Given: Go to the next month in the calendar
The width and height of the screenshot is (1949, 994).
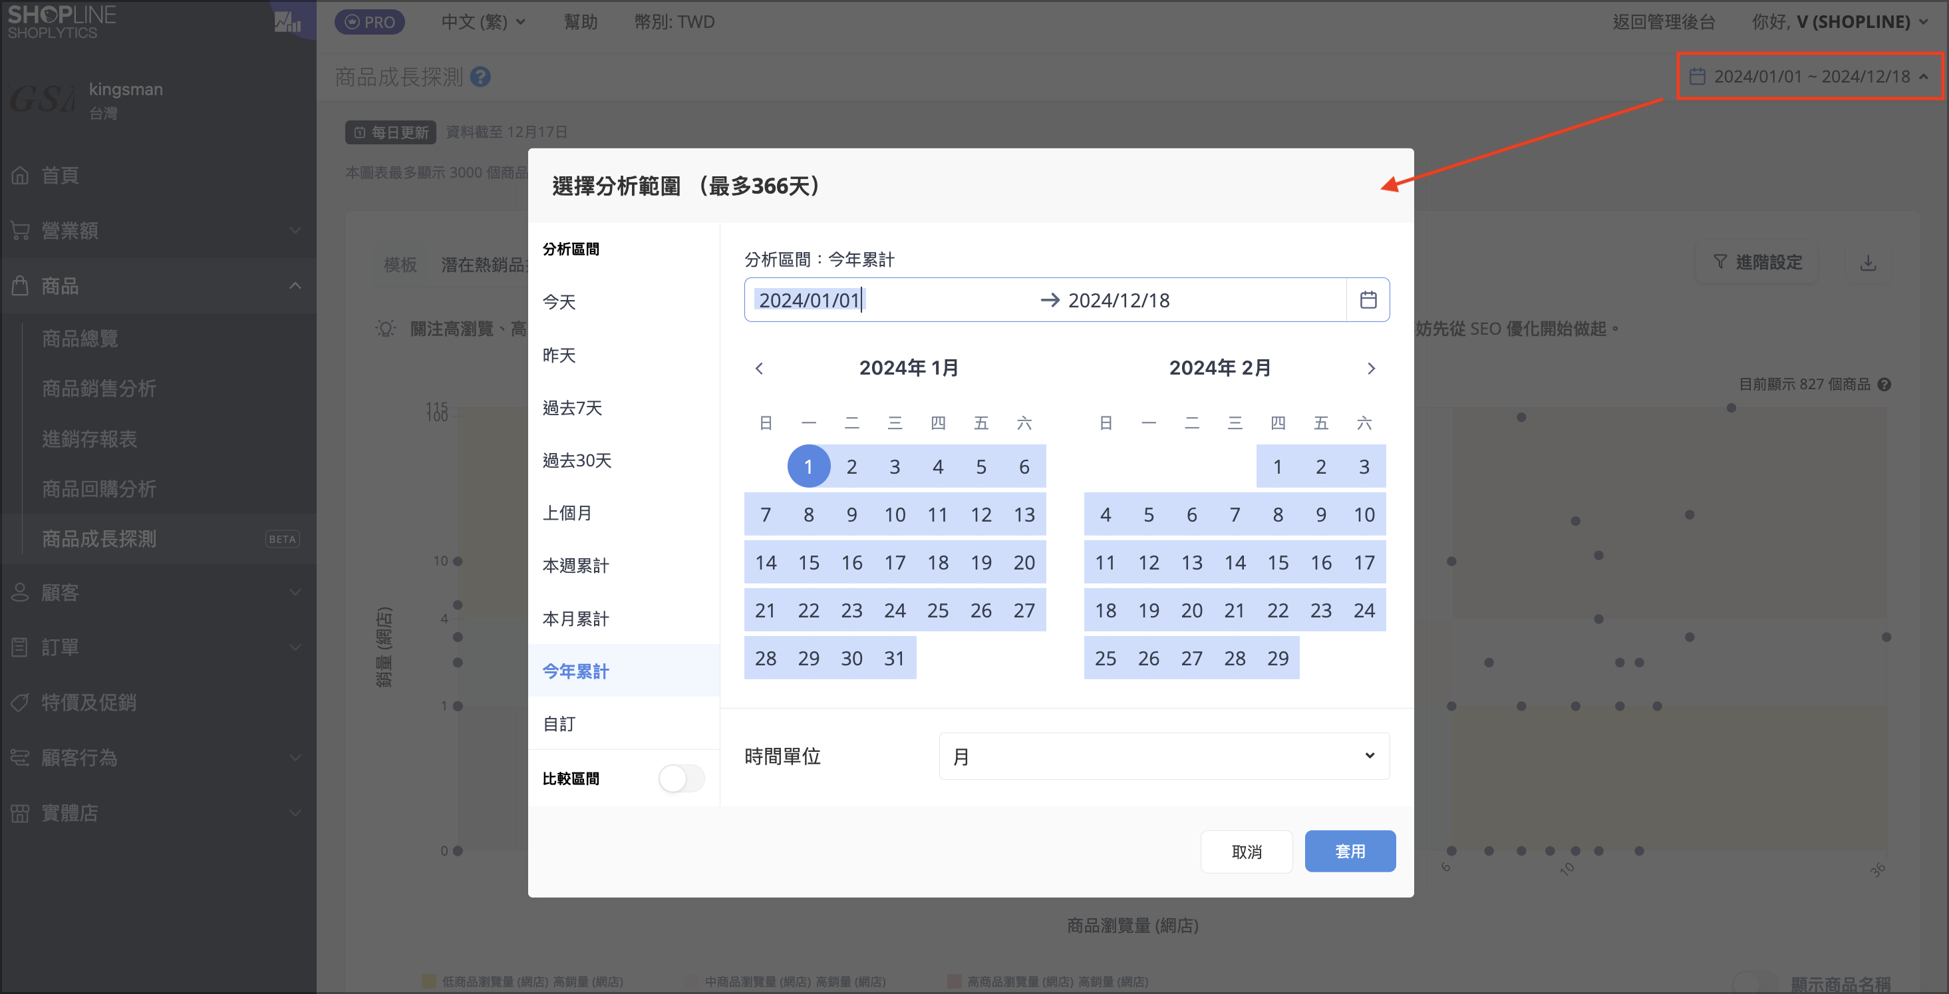Looking at the screenshot, I should pyautogui.click(x=1371, y=369).
